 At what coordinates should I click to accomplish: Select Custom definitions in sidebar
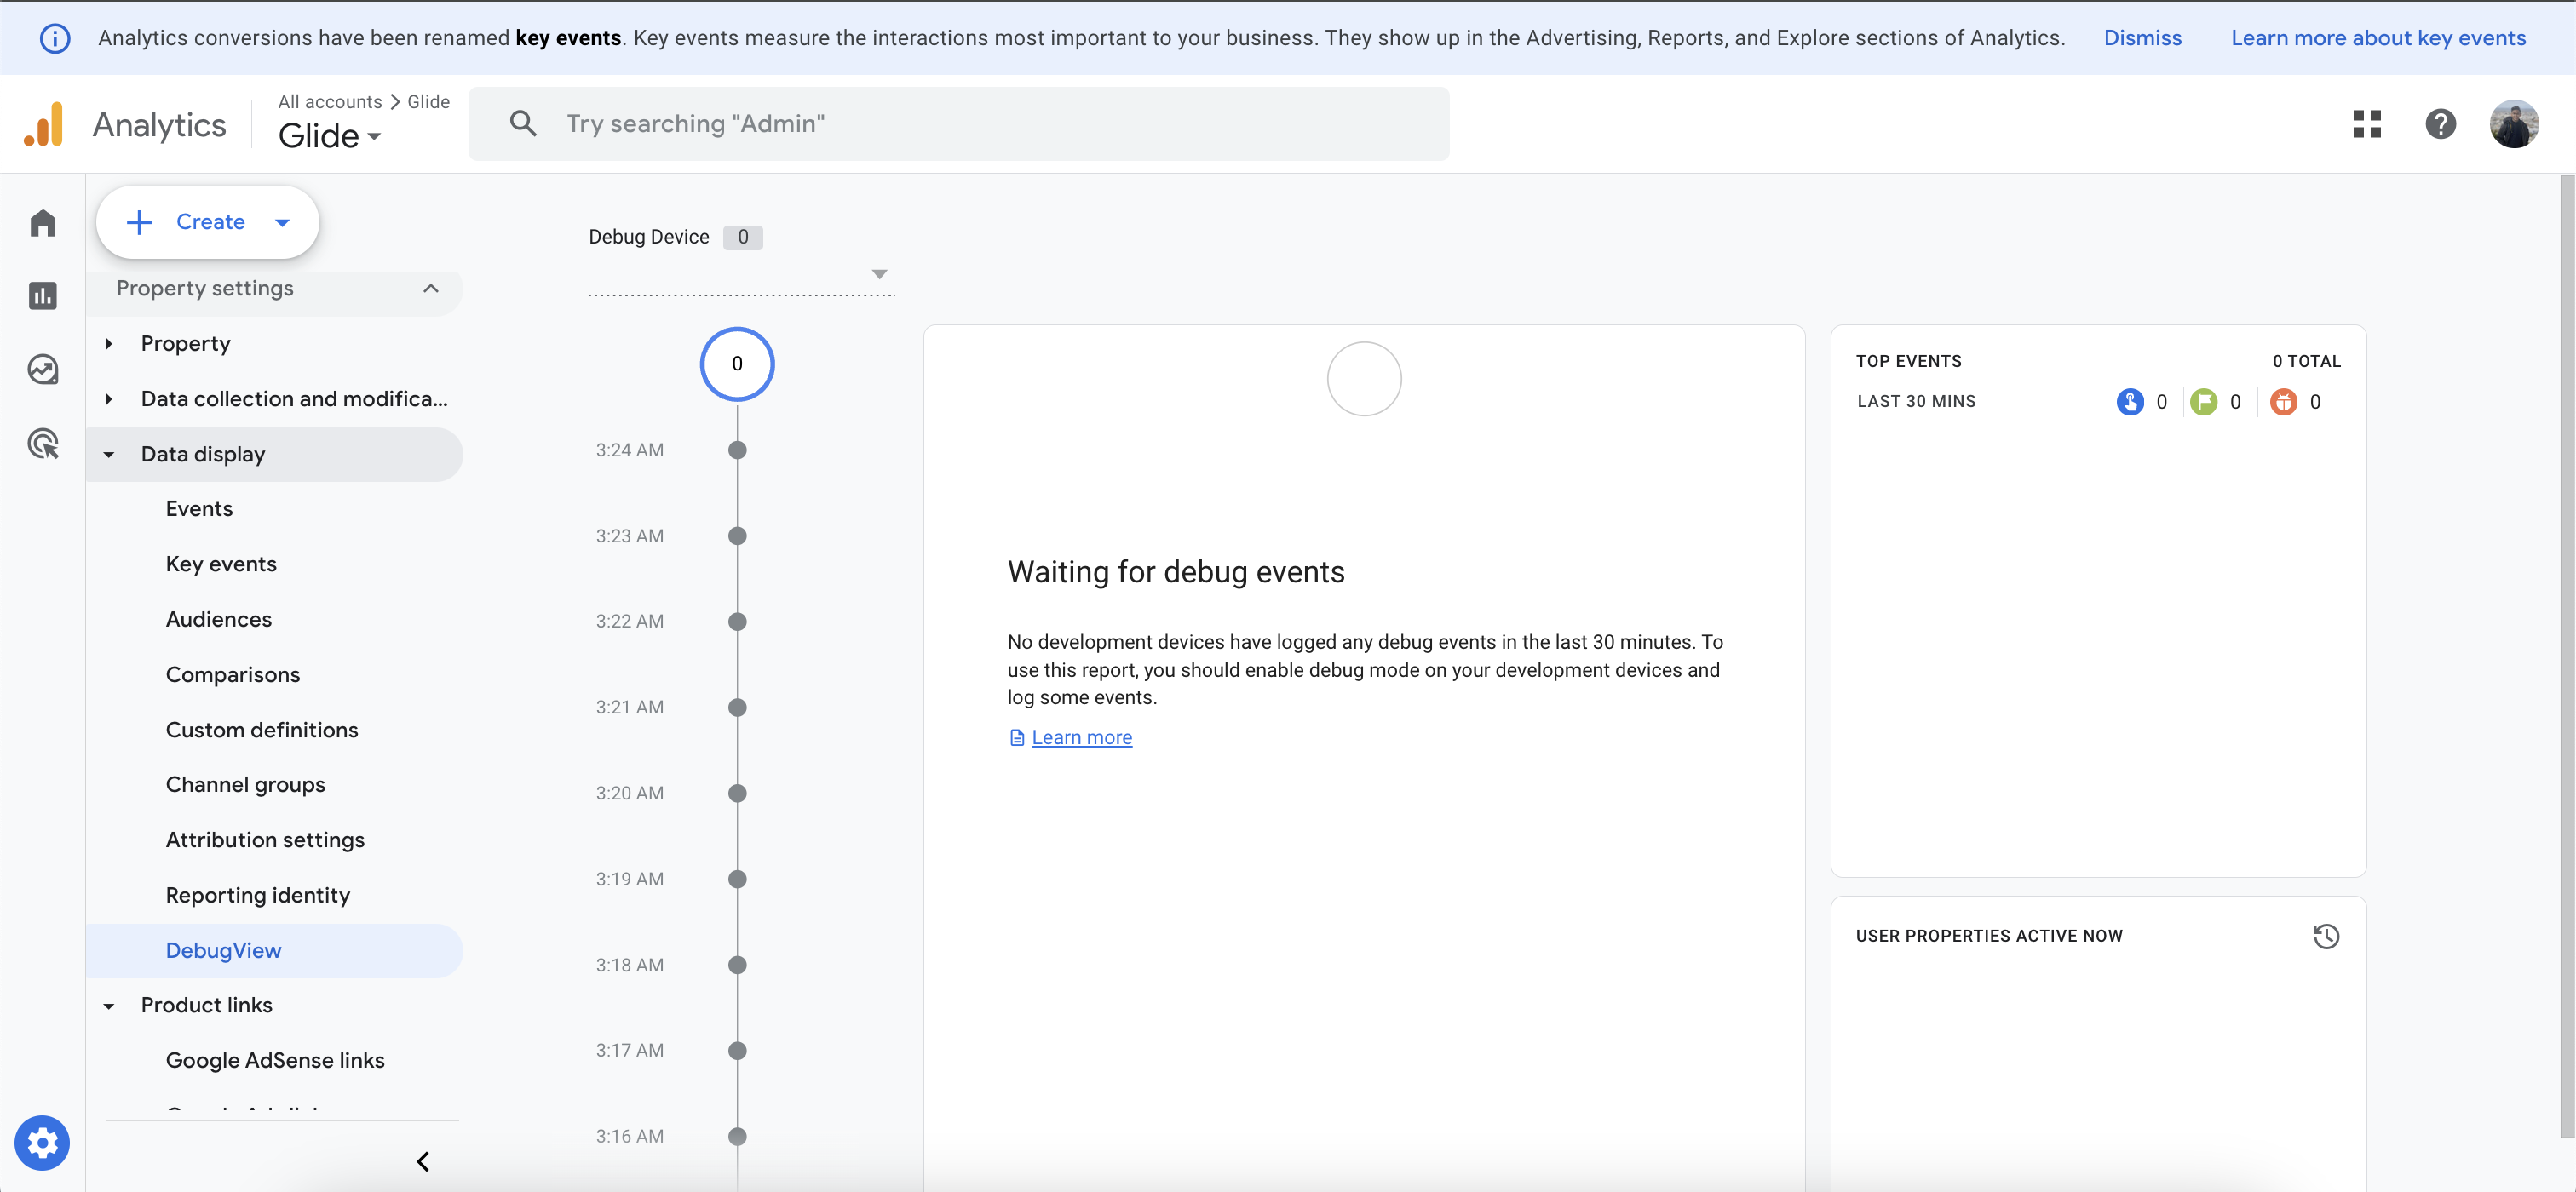point(261,730)
